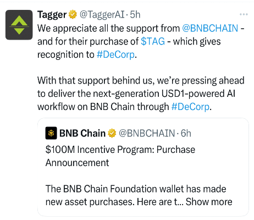Open the #DeCorp hashtag after BNB Chain through

190,107
